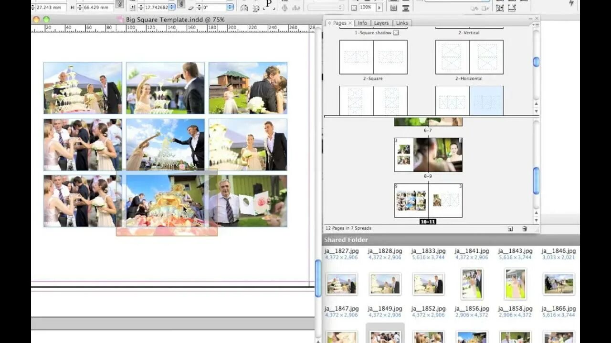611x343 pixels.
Task: Click the opacity 100% field
Action: click(x=367, y=8)
